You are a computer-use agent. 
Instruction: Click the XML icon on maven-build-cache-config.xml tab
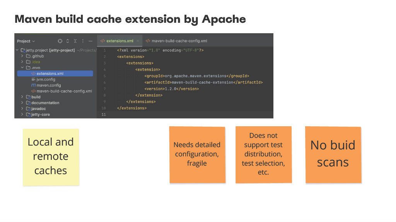148,41
